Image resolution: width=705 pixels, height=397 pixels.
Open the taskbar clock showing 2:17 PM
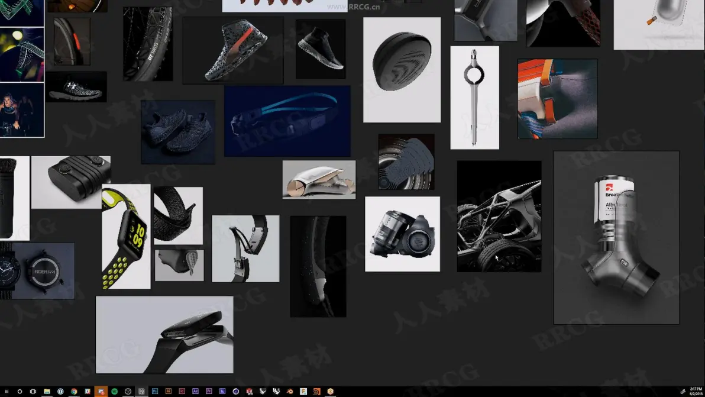coord(696,391)
